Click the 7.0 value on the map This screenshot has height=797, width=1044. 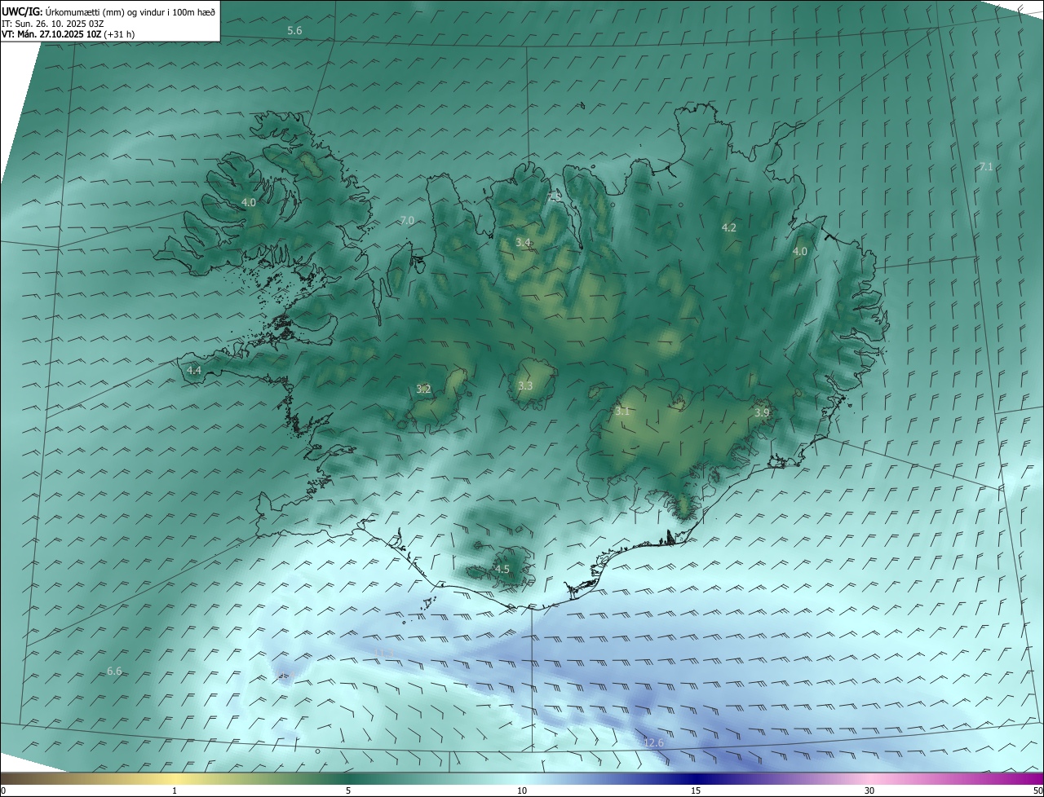pyautogui.click(x=407, y=221)
